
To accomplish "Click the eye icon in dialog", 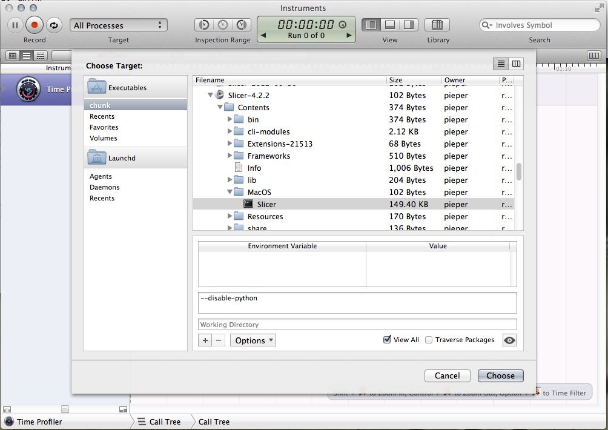I will coord(509,340).
